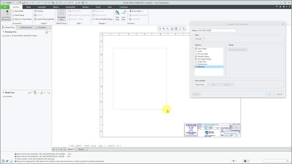Image resolution: width=292 pixels, height=164 pixels.
Task: Click the Cancel button in dialog
Action: tap(279, 94)
